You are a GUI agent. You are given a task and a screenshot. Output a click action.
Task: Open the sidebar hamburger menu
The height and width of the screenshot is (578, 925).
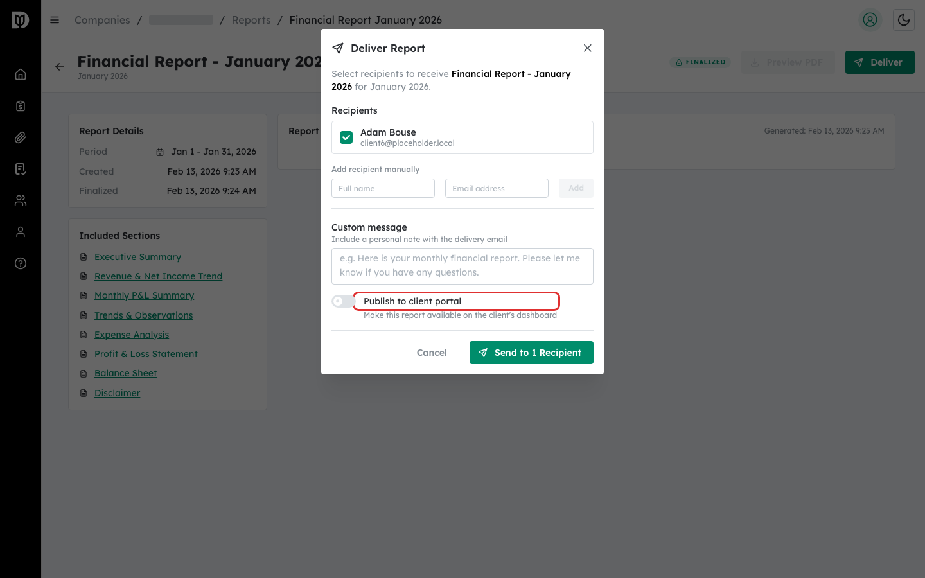(x=55, y=20)
